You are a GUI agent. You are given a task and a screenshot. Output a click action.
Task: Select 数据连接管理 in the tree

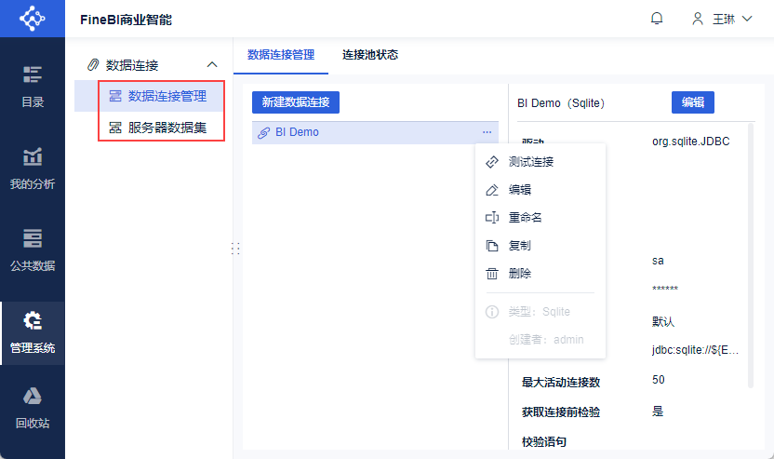[167, 96]
